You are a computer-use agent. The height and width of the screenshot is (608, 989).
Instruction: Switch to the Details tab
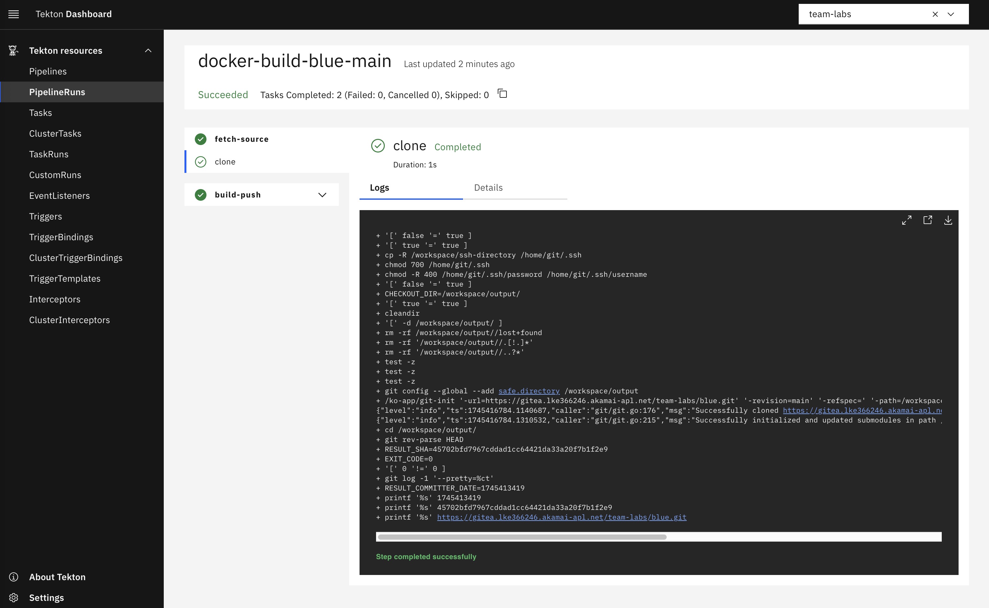click(x=488, y=188)
